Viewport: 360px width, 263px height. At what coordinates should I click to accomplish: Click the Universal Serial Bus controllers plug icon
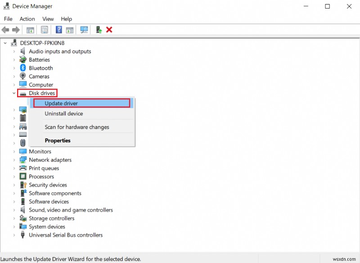(22, 235)
